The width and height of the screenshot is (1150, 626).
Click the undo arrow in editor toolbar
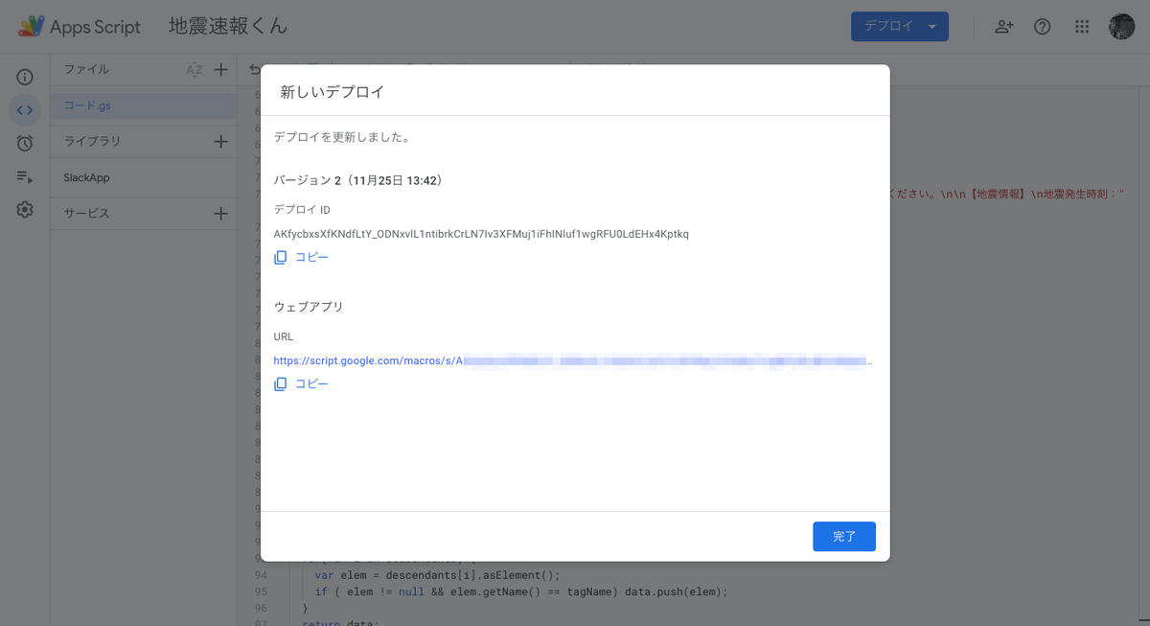pos(254,69)
